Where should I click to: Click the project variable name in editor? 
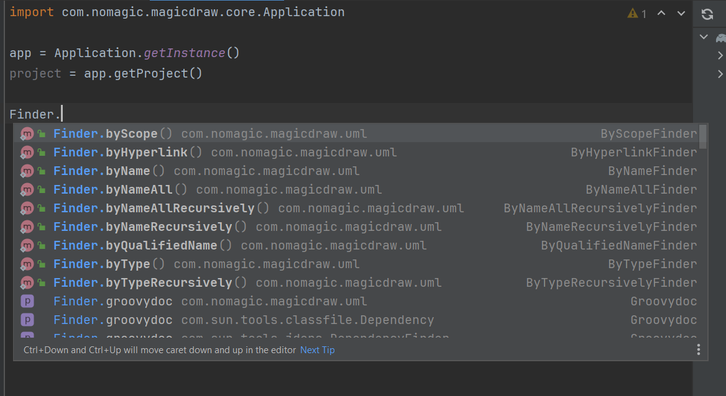pyautogui.click(x=35, y=74)
